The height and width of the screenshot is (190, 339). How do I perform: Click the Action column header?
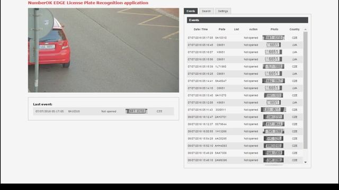(x=253, y=30)
